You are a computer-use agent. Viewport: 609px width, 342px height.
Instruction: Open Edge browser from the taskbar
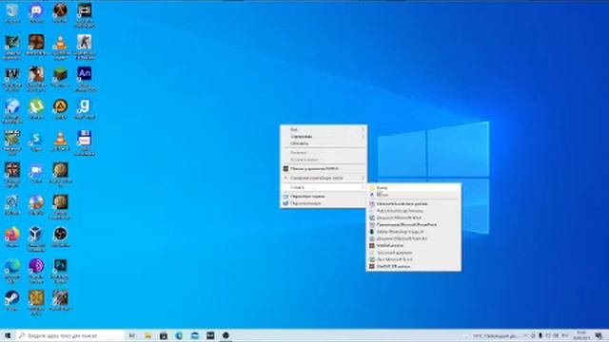(x=179, y=335)
